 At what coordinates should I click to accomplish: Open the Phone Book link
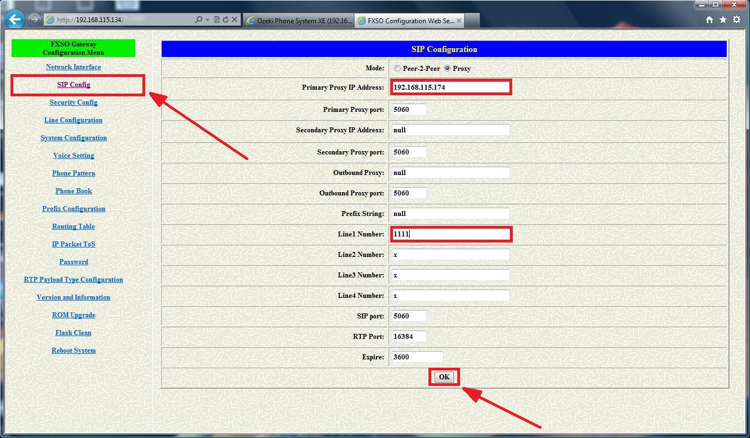[x=74, y=191]
